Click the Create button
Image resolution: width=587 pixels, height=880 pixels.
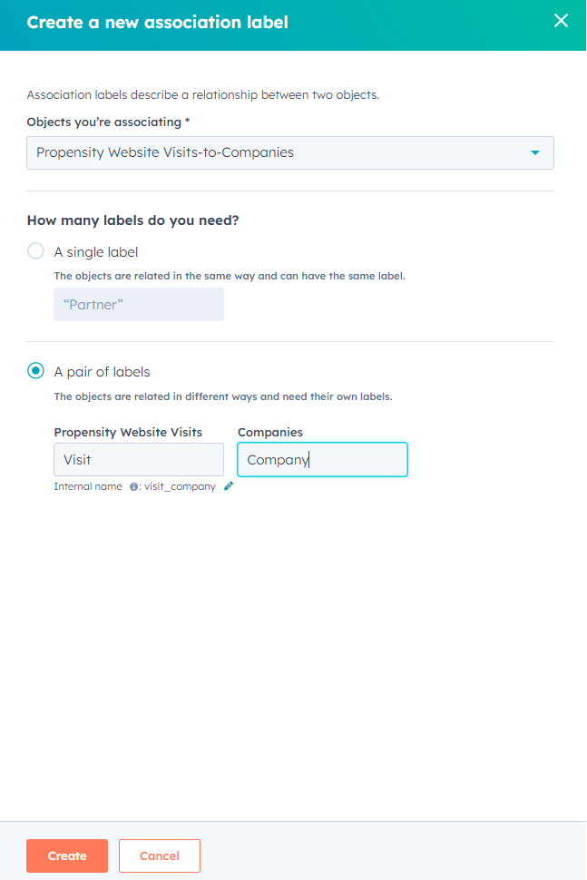tap(67, 856)
